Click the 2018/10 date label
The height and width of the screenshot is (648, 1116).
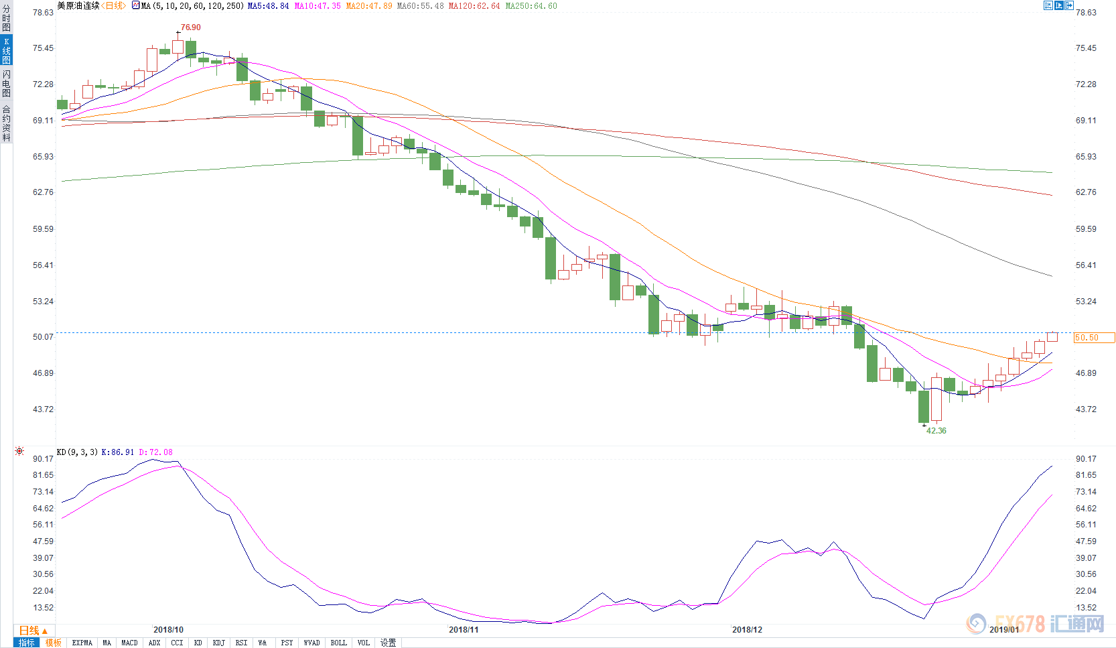(x=168, y=630)
